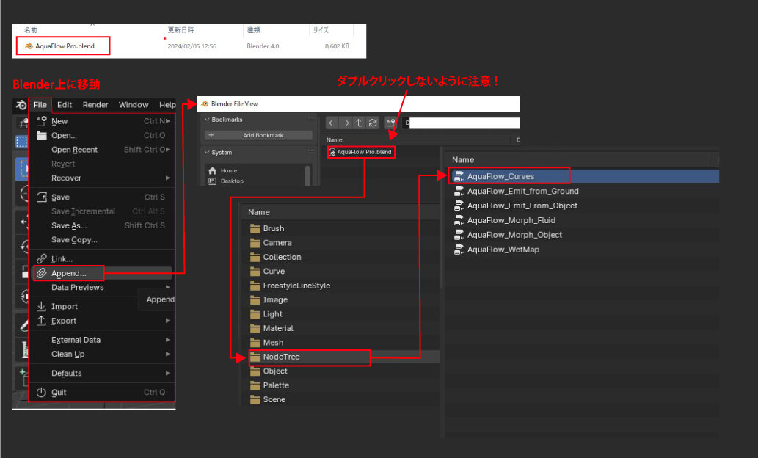Image resolution: width=758 pixels, height=458 pixels.
Task: Open the Edit menu
Action: coord(65,105)
